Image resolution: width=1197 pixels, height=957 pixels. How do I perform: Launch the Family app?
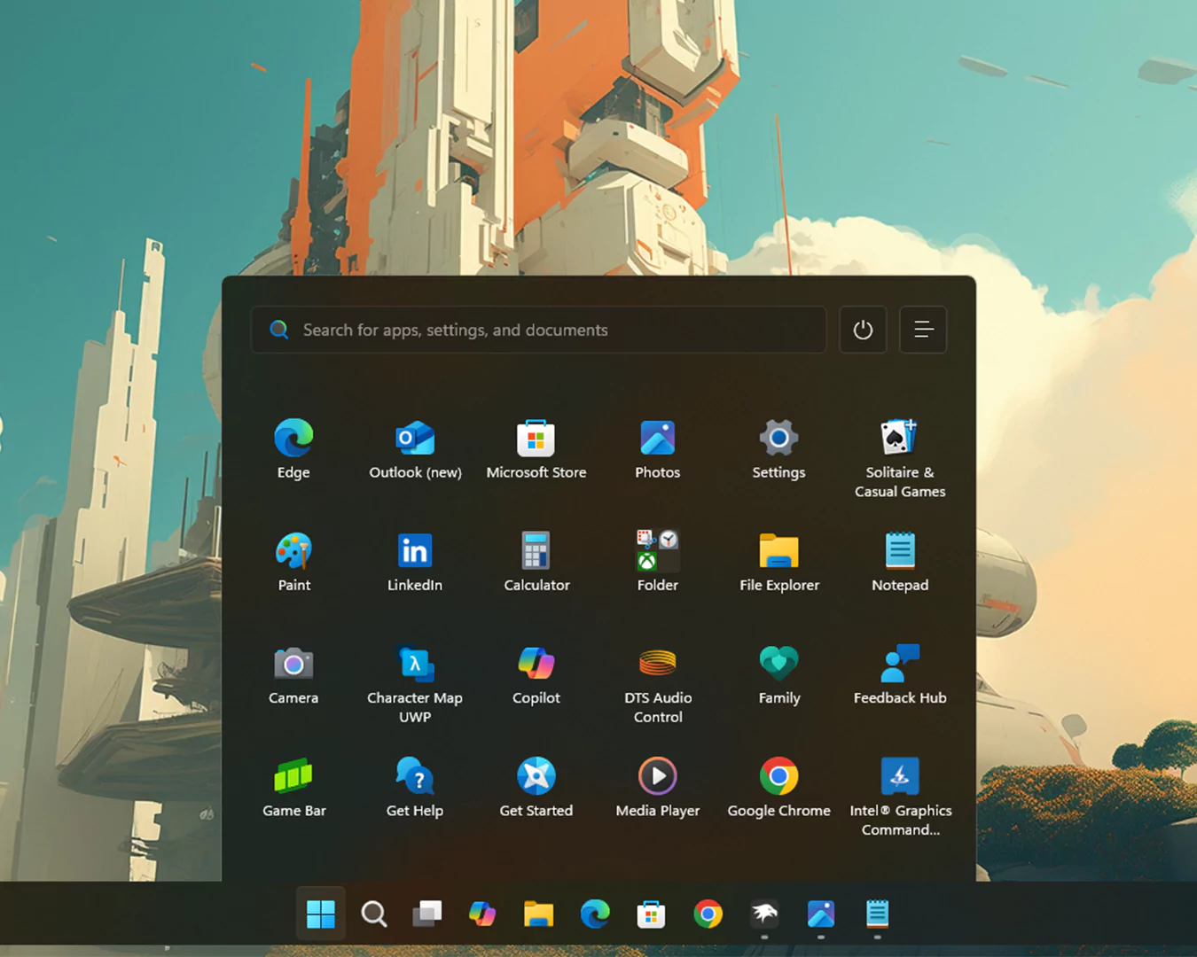[778, 674]
